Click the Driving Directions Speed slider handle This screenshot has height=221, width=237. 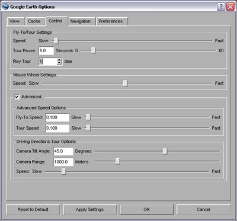[63, 171]
